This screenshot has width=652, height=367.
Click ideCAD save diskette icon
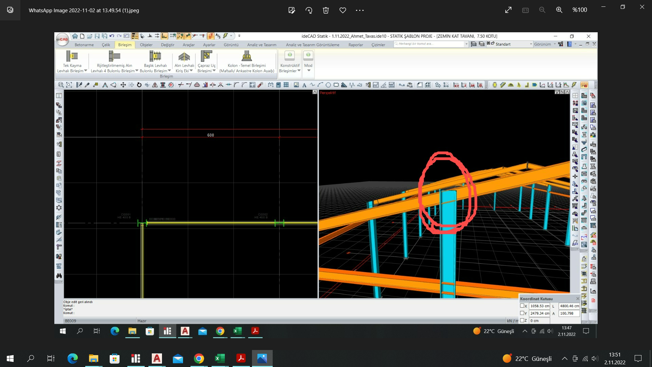click(97, 36)
